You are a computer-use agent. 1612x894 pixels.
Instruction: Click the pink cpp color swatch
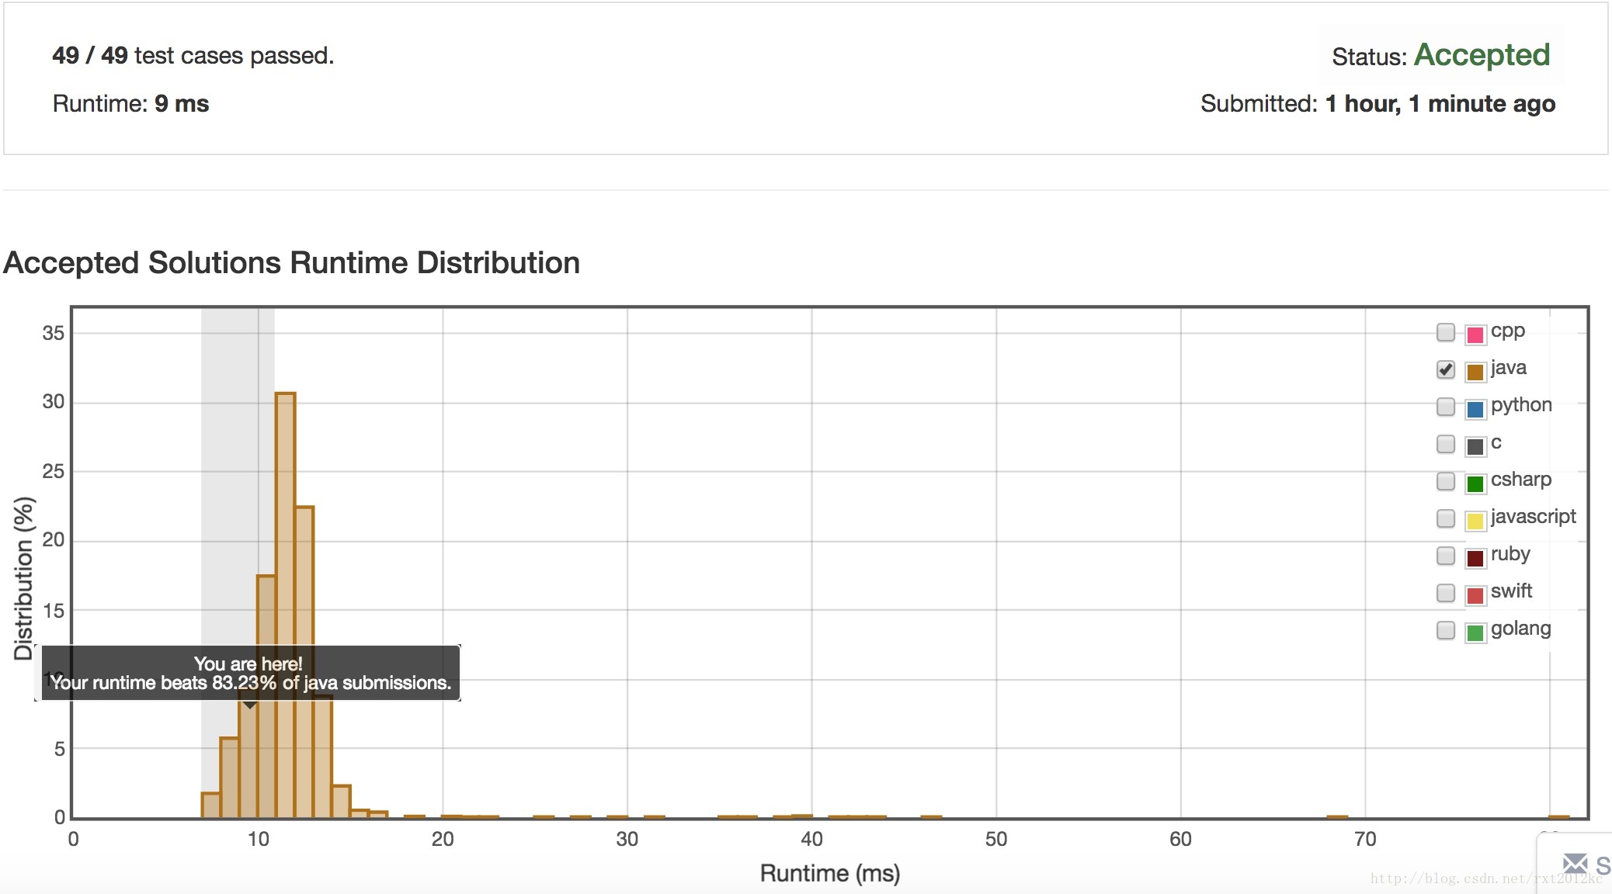tap(1475, 334)
